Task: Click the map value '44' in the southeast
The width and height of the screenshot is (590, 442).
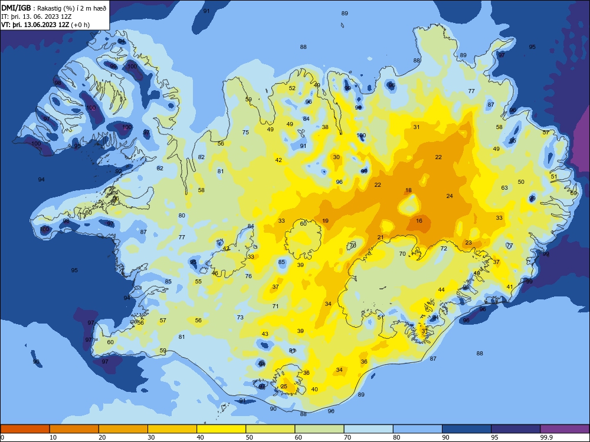Action: coord(441,290)
